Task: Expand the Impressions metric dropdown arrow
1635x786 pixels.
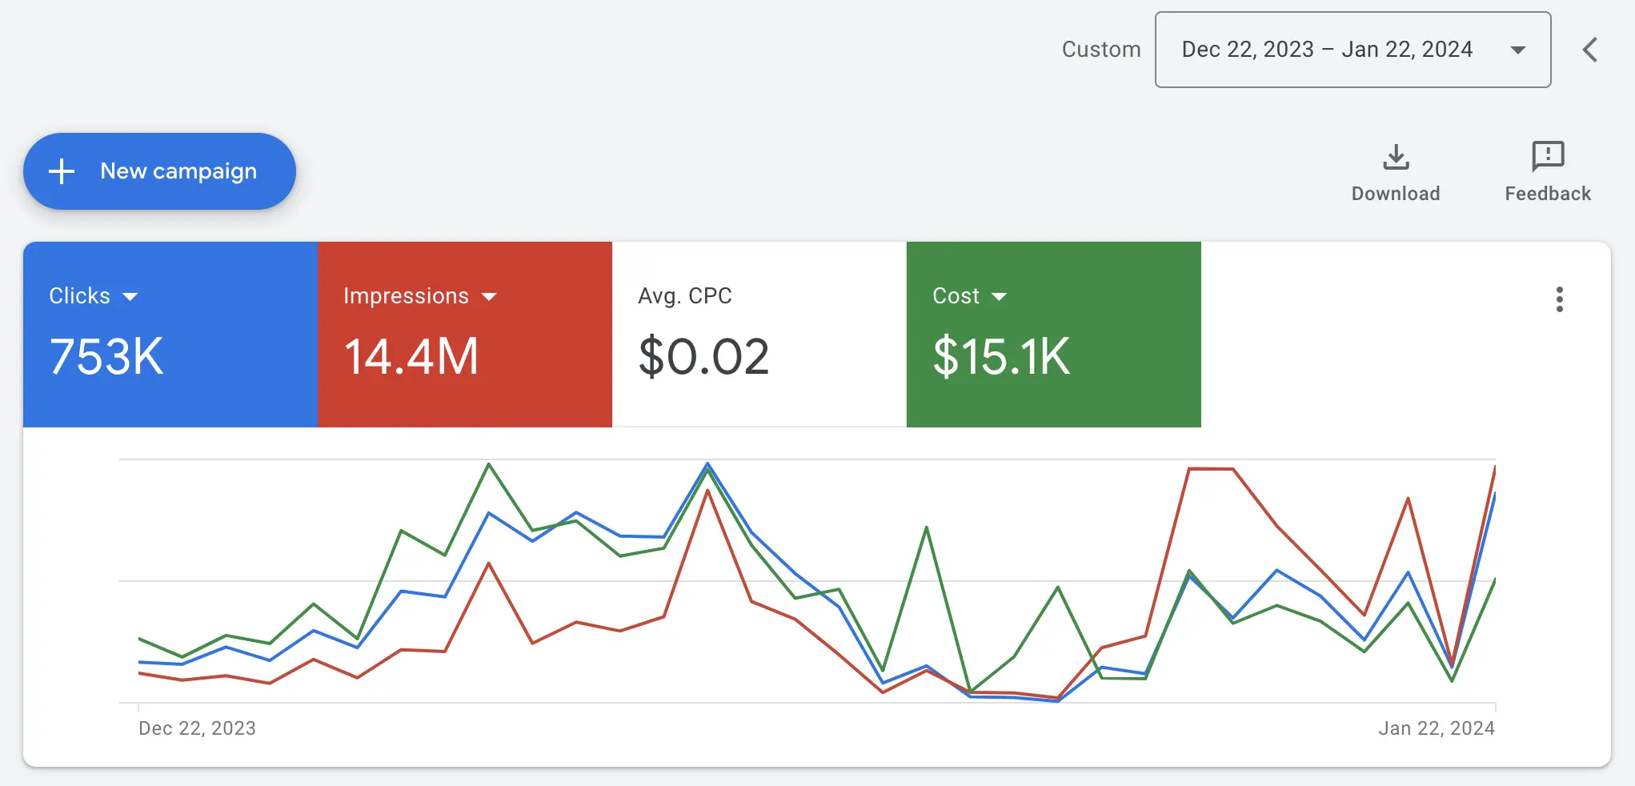Action: pyautogui.click(x=489, y=297)
